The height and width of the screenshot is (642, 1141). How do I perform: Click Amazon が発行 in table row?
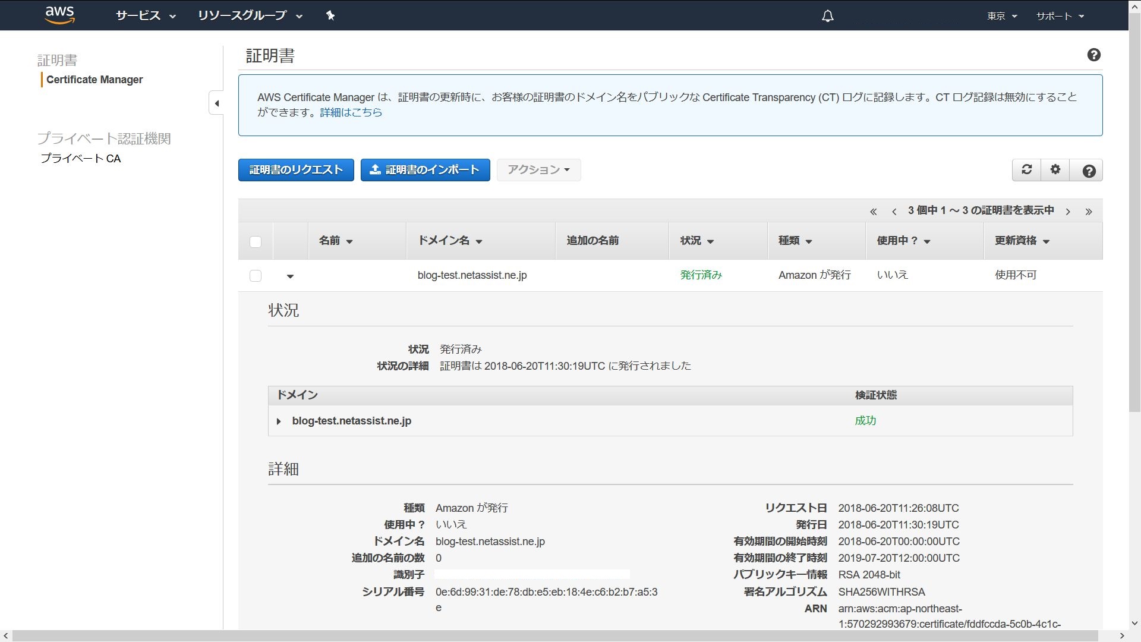click(x=814, y=275)
